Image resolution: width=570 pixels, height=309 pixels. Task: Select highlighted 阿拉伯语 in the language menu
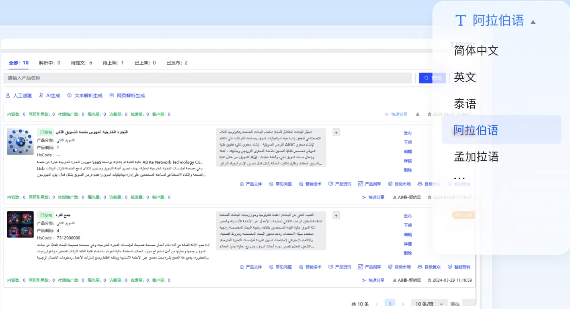501,130
